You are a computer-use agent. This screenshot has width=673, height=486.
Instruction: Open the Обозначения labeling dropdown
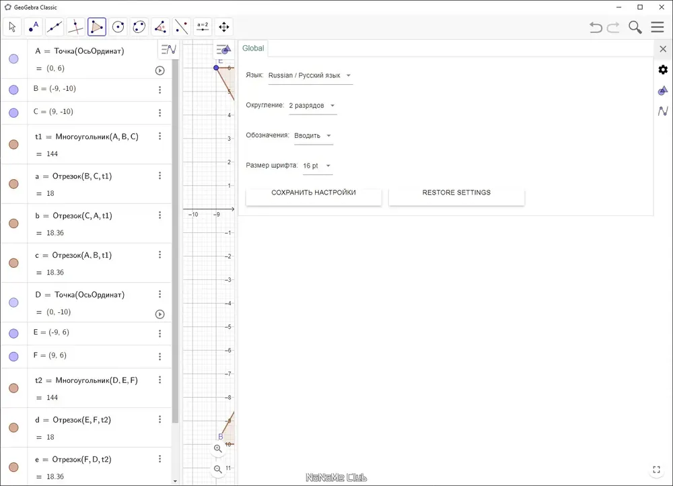314,136
